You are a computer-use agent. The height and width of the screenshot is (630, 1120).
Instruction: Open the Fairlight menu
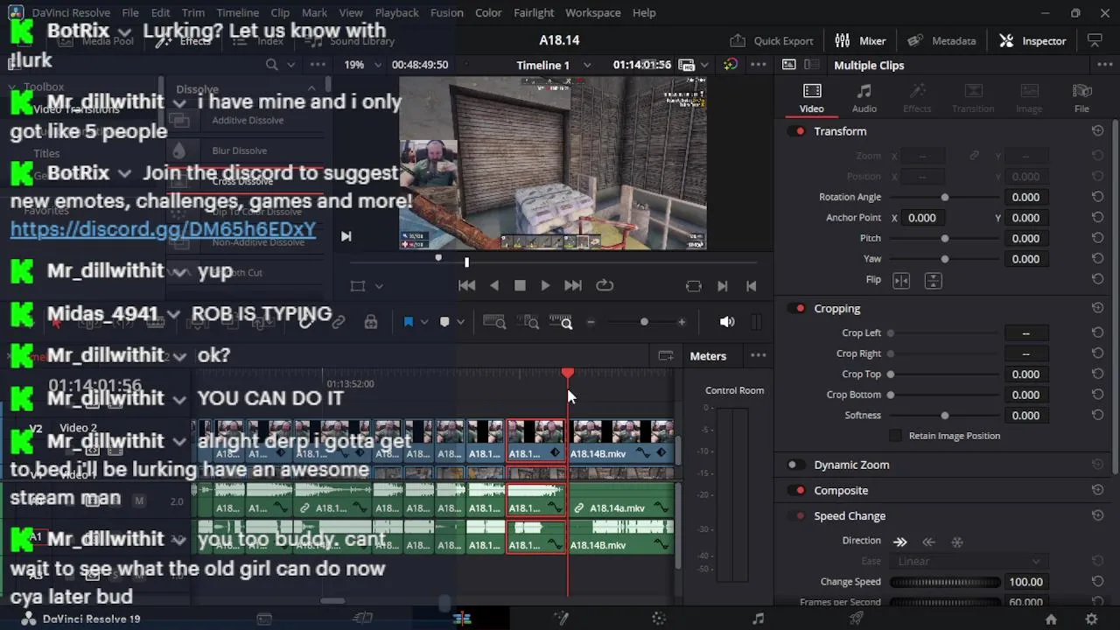click(534, 13)
